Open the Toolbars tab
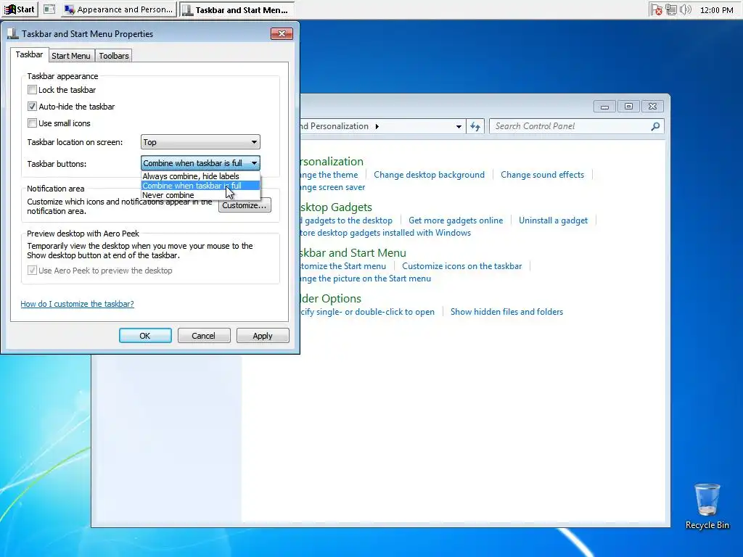This screenshot has height=557, width=743. [114, 56]
